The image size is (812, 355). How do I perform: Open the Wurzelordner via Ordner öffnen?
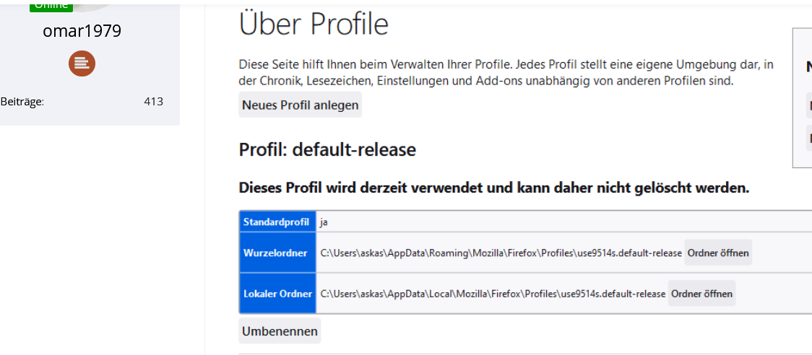pyautogui.click(x=718, y=253)
